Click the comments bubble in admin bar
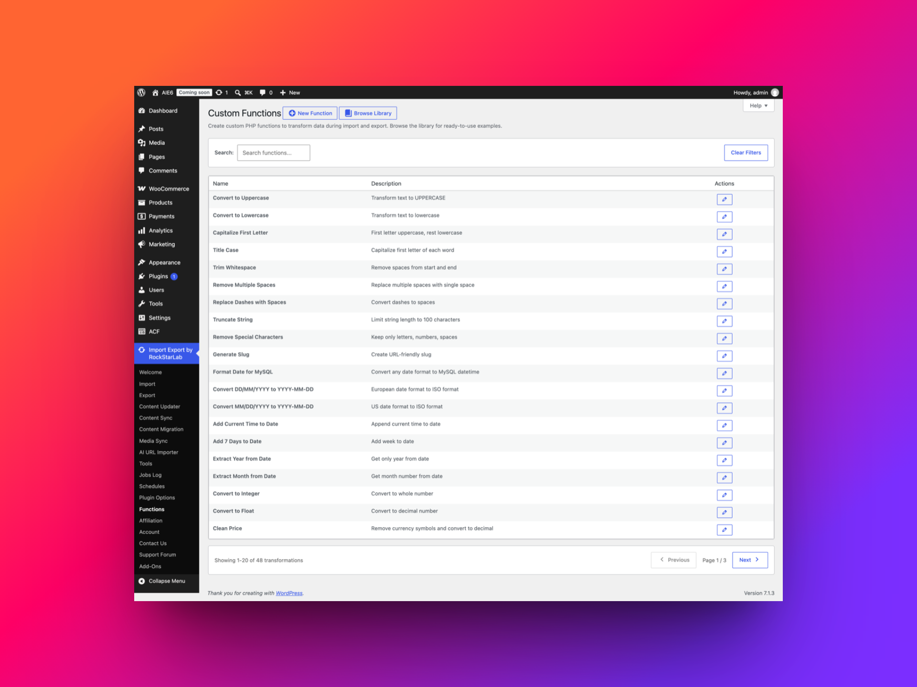The height and width of the screenshot is (687, 917). point(263,93)
